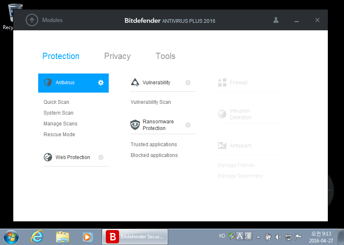This screenshot has height=245, width=344.
Task: Click the Hanja conversion button
Action: click(x=248, y=236)
